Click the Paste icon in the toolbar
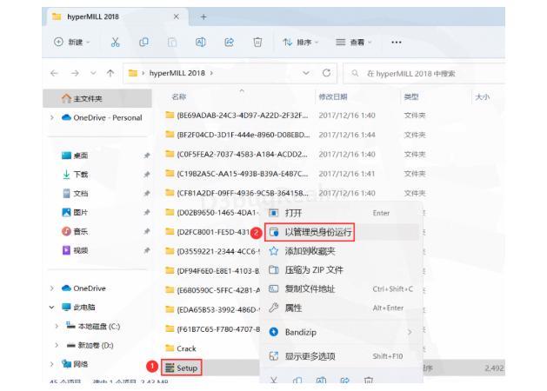The width and height of the screenshot is (547, 391). (x=172, y=43)
